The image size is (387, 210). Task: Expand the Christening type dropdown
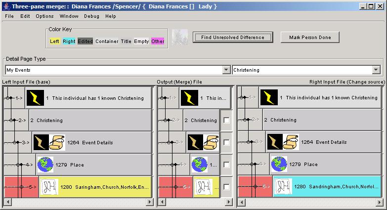(376, 70)
